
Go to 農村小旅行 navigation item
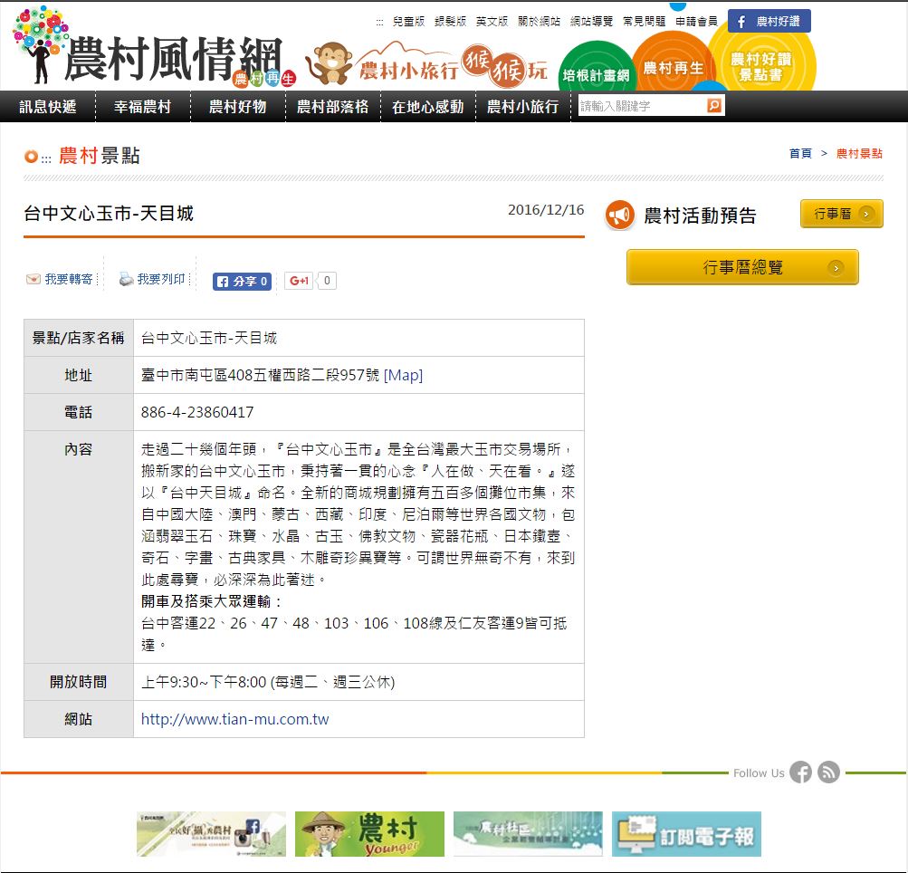click(x=522, y=107)
